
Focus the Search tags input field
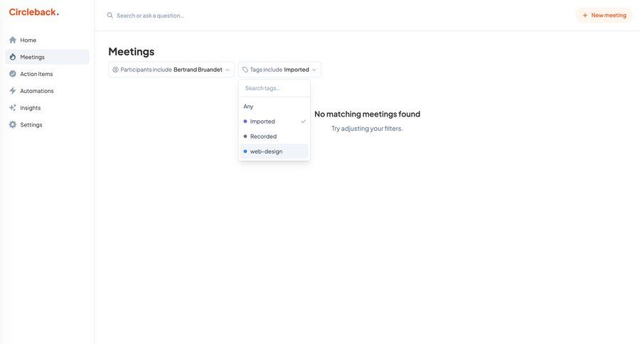(x=274, y=88)
